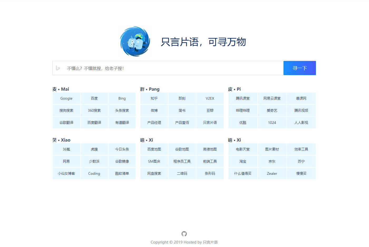
Task: Visit 网易
Action: [x=66, y=161]
